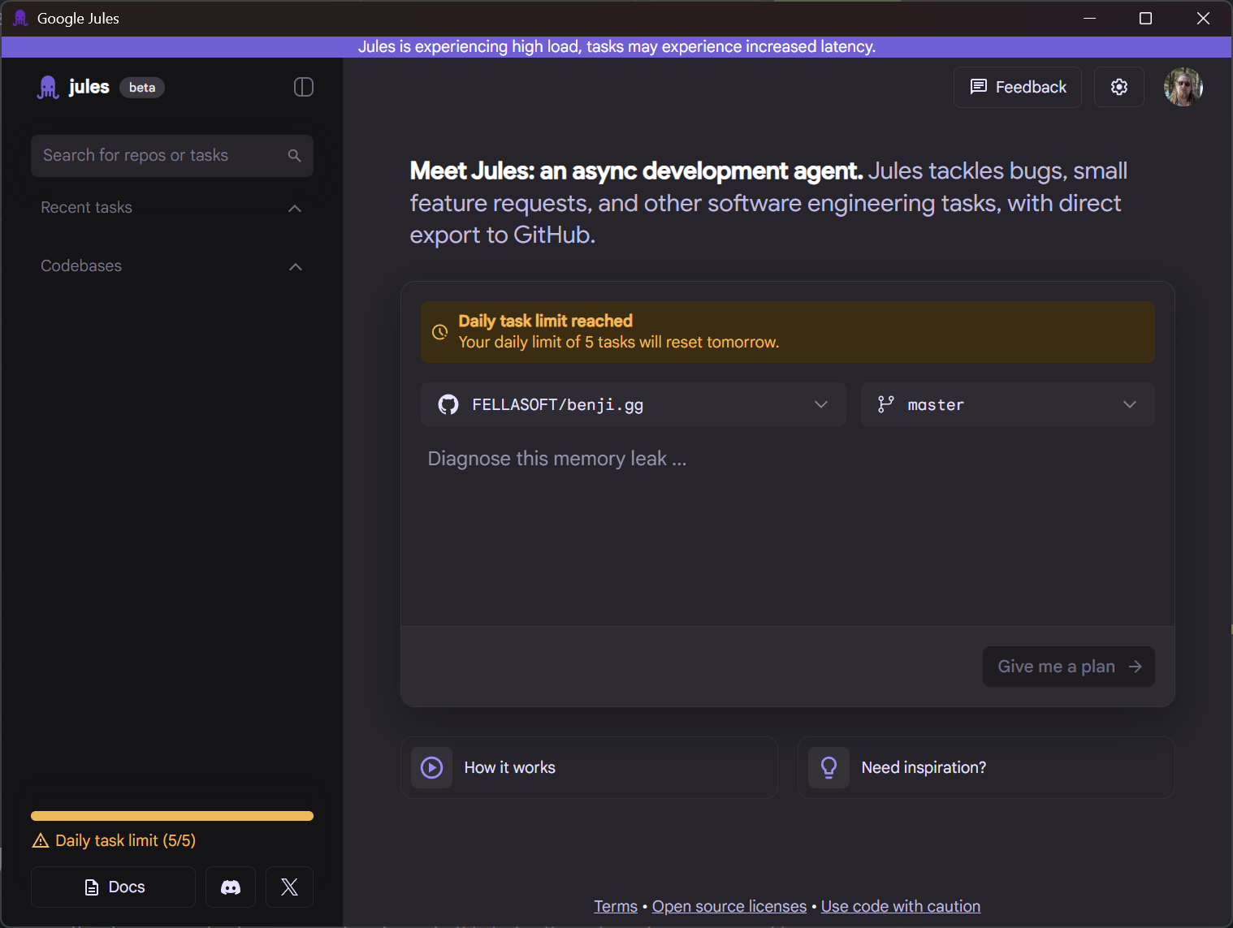The image size is (1233, 928).
Task: Click the feedback speech icon
Action: point(979,87)
